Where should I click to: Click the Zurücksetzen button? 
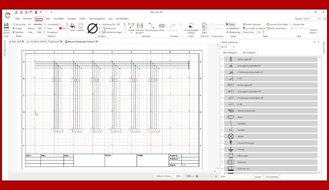coord(272,177)
